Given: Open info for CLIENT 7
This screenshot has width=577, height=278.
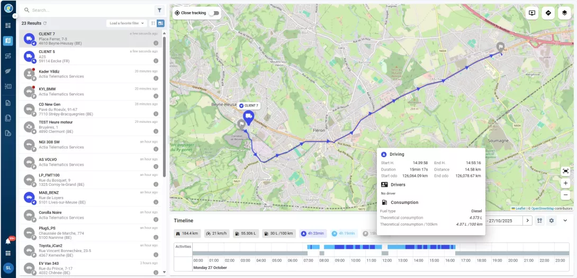Looking at the screenshot, I should tap(156, 43).
